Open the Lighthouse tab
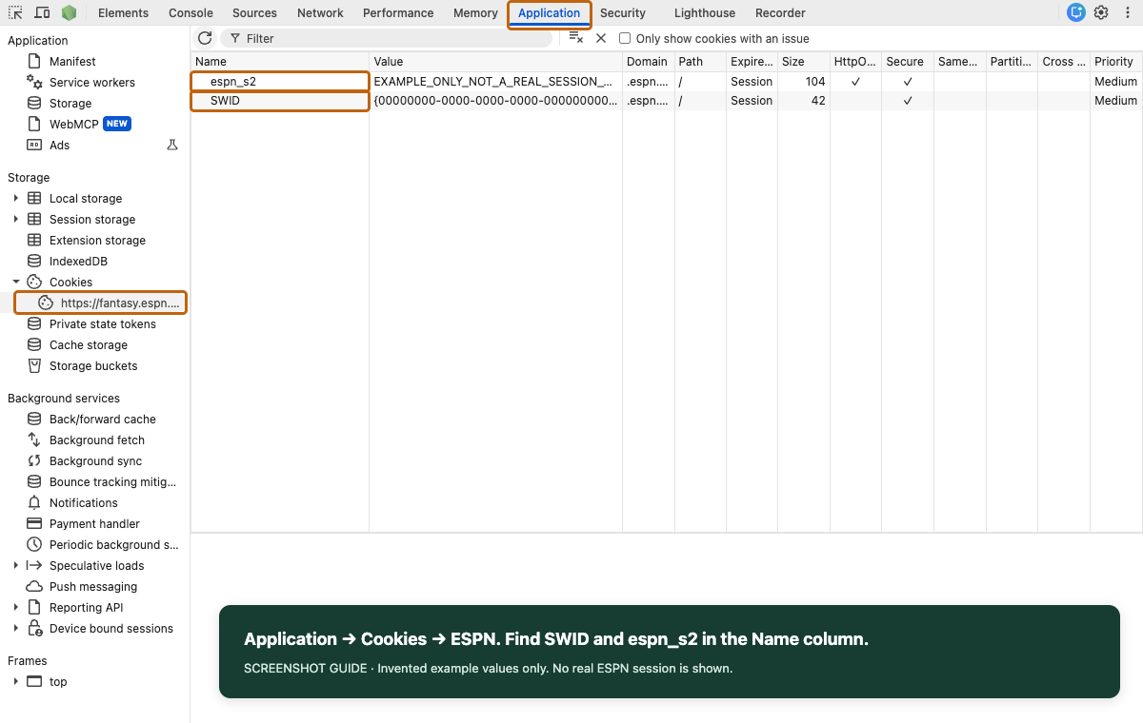The height and width of the screenshot is (723, 1143). (x=705, y=13)
